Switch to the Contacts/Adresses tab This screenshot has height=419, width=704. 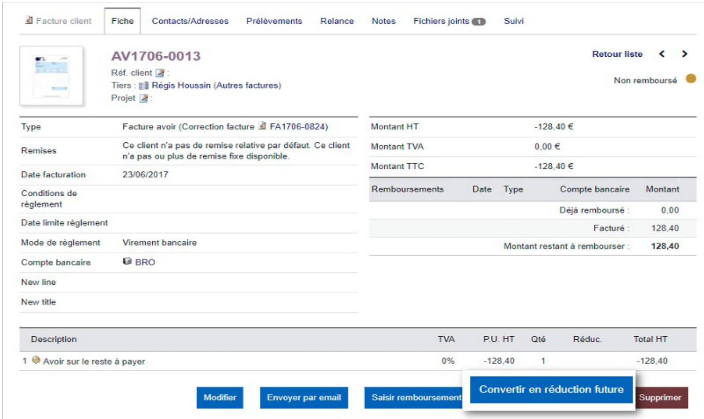tap(190, 21)
